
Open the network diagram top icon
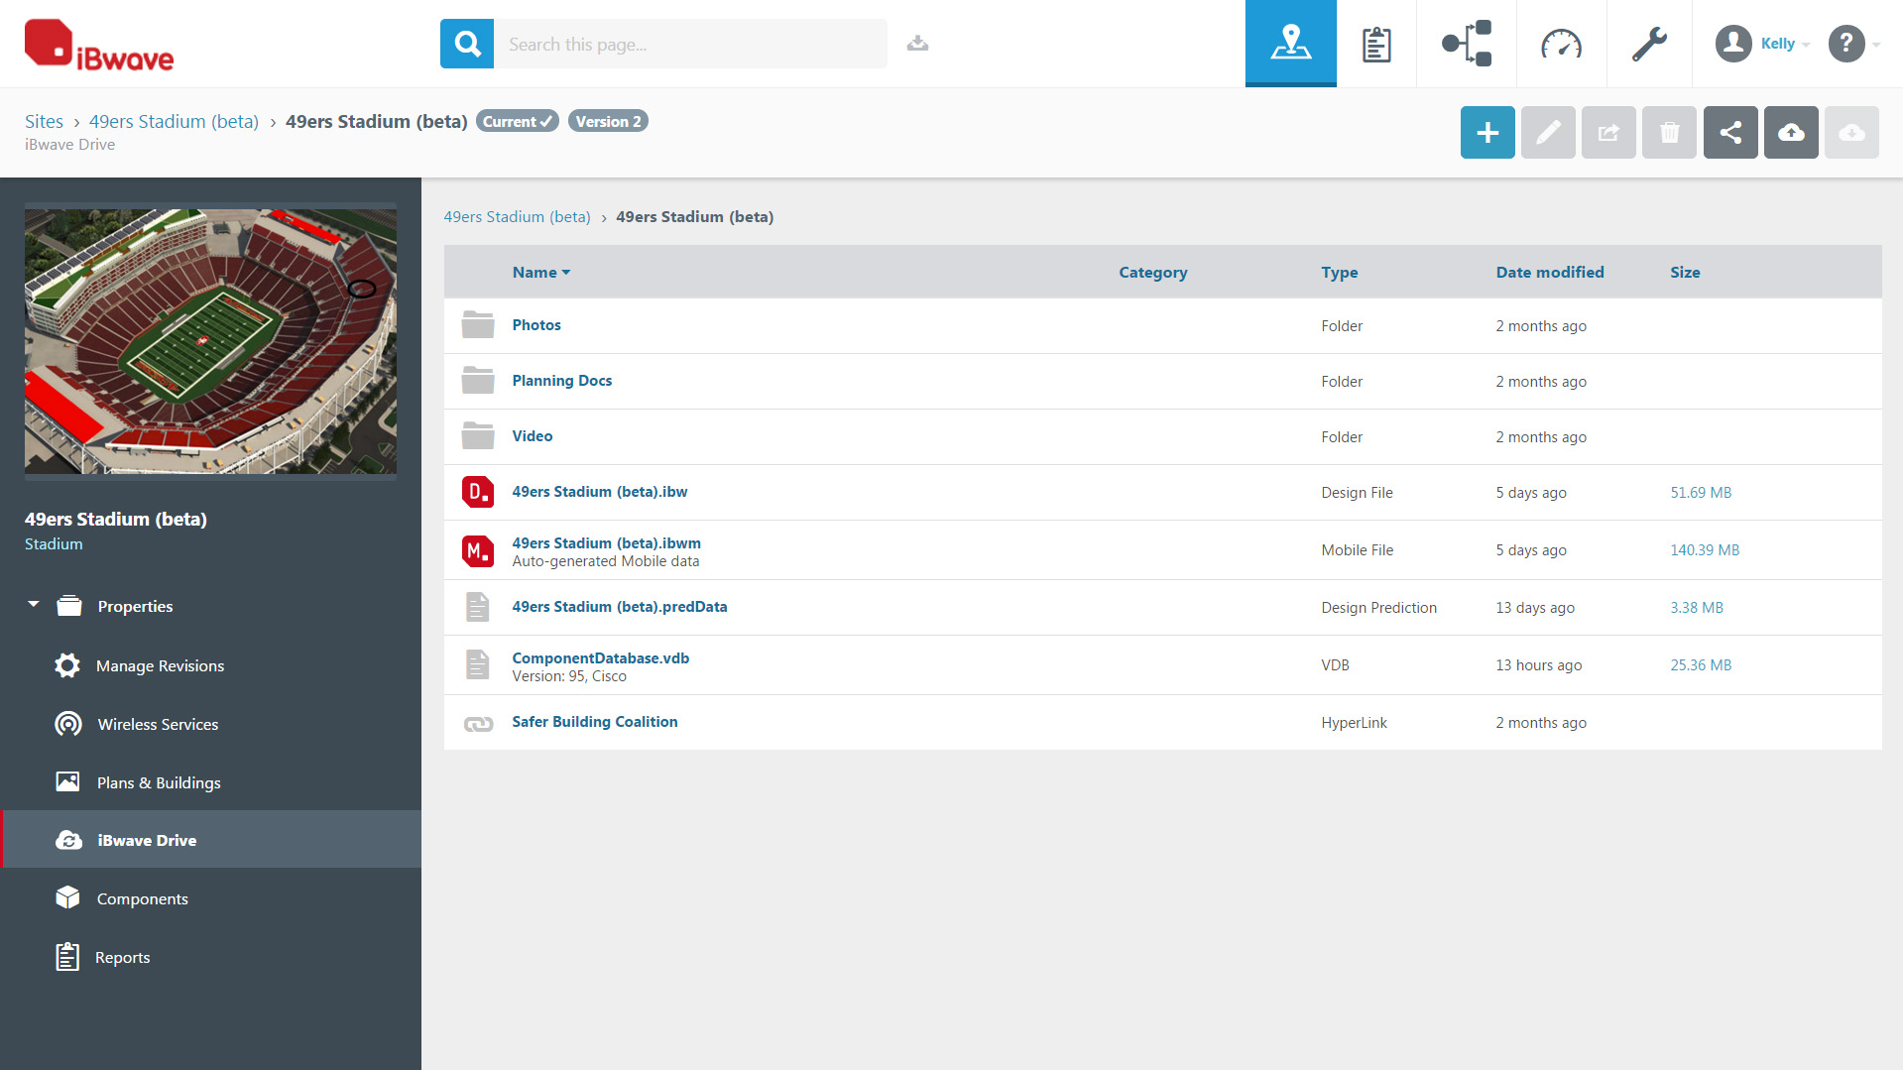click(x=1466, y=44)
